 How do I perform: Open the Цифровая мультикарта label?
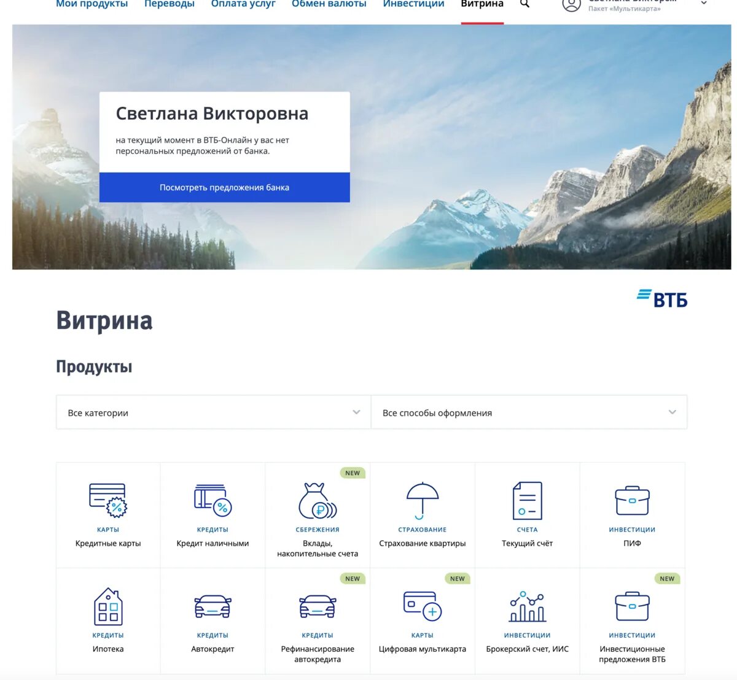[x=423, y=649]
